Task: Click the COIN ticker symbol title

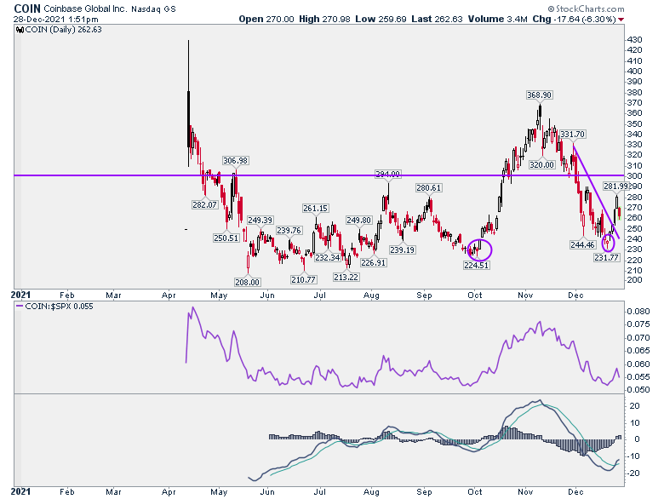Action: point(27,9)
